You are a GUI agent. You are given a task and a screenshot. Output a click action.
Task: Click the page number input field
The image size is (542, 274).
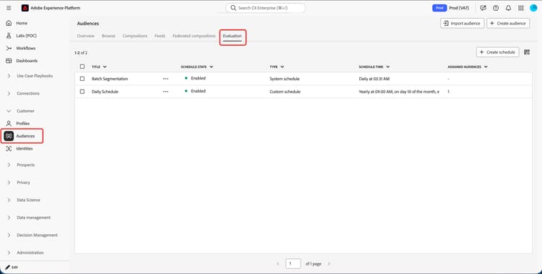coord(293,264)
